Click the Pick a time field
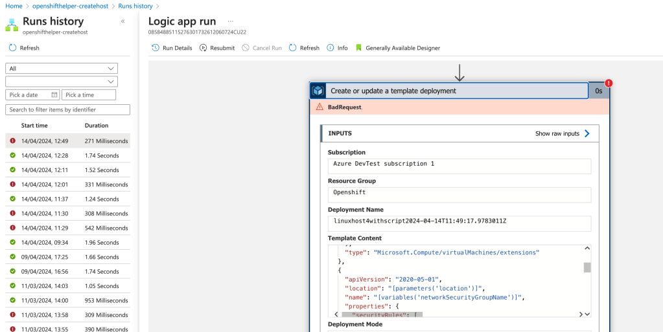Image resolution: width=663 pixels, height=332 pixels. [89, 94]
